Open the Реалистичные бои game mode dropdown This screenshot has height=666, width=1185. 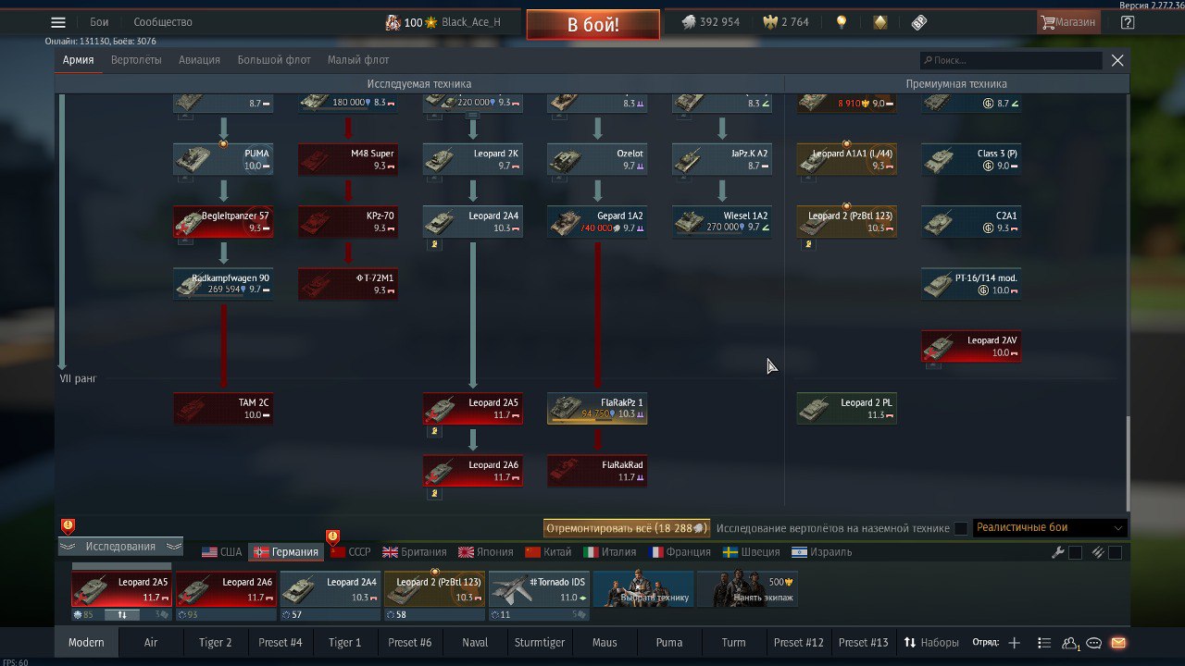coord(1050,528)
